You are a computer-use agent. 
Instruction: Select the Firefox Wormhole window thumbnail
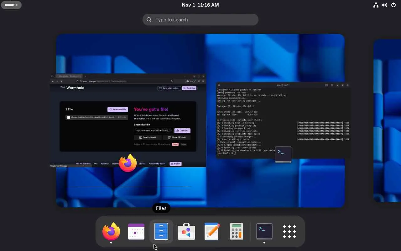128,120
